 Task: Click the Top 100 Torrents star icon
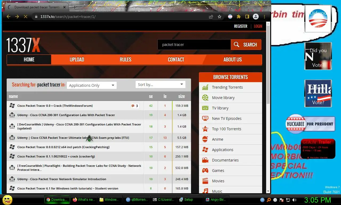(205, 129)
